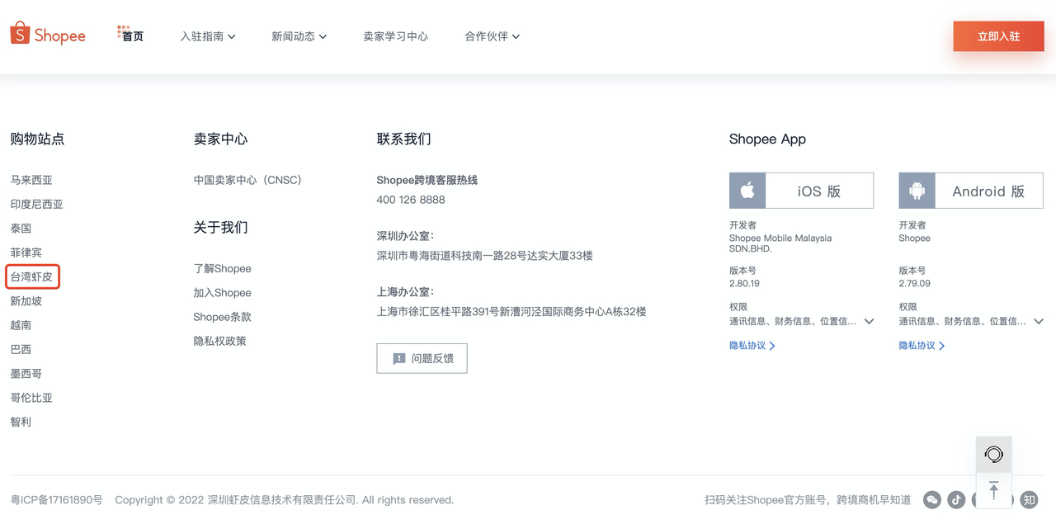Expand the 入驻指南 dropdown menu
Viewport: 1056px width, 524px height.
point(208,36)
